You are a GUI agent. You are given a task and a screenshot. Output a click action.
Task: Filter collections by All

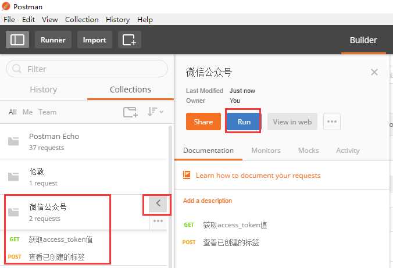coord(13,112)
